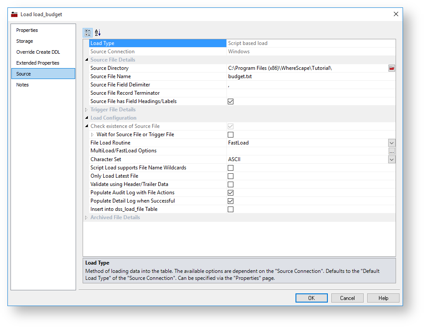The height and width of the screenshot is (327, 424).
Task: Select the Character Set label
Action: click(106, 159)
